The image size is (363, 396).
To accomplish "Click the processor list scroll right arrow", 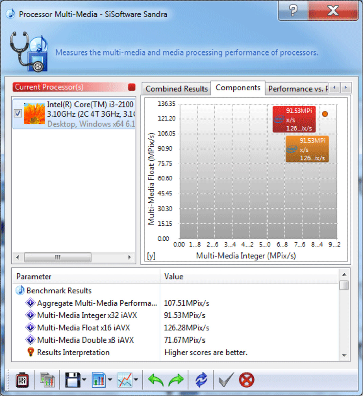I will pyautogui.click(x=130, y=257).
